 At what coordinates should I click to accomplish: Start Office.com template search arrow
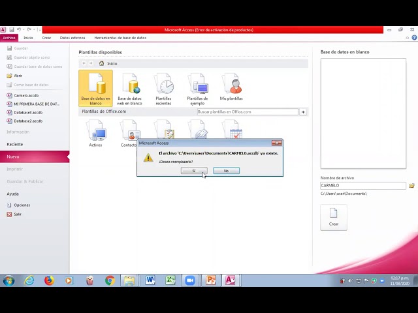tap(303, 112)
